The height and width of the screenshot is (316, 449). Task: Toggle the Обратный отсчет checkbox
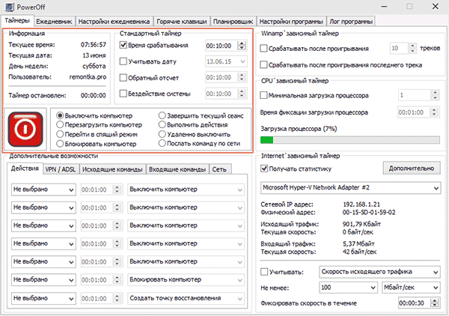[123, 77]
